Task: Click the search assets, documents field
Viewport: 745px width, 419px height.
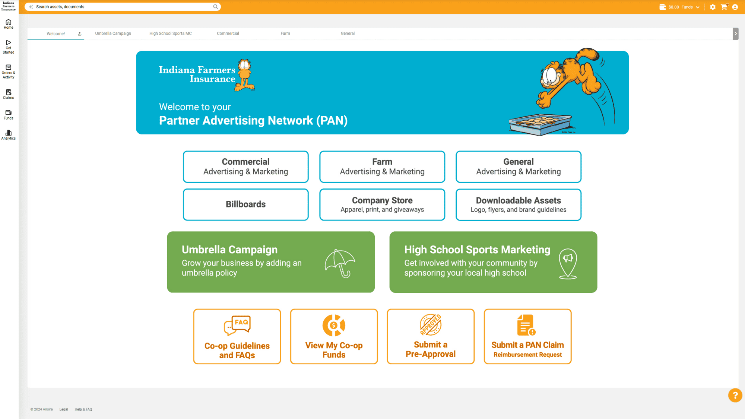Action: tap(123, 6)
